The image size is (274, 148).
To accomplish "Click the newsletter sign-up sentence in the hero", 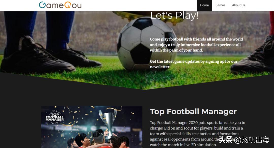I will 194,64.
